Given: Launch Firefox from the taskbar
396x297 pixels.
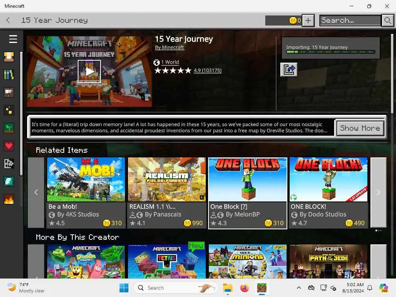Looking at the screenshot, I should coord(244,288).
